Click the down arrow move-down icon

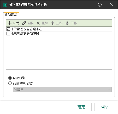tap(67, 23)
